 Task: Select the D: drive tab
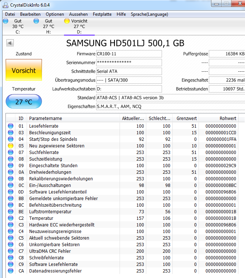[x=79, y=26]
